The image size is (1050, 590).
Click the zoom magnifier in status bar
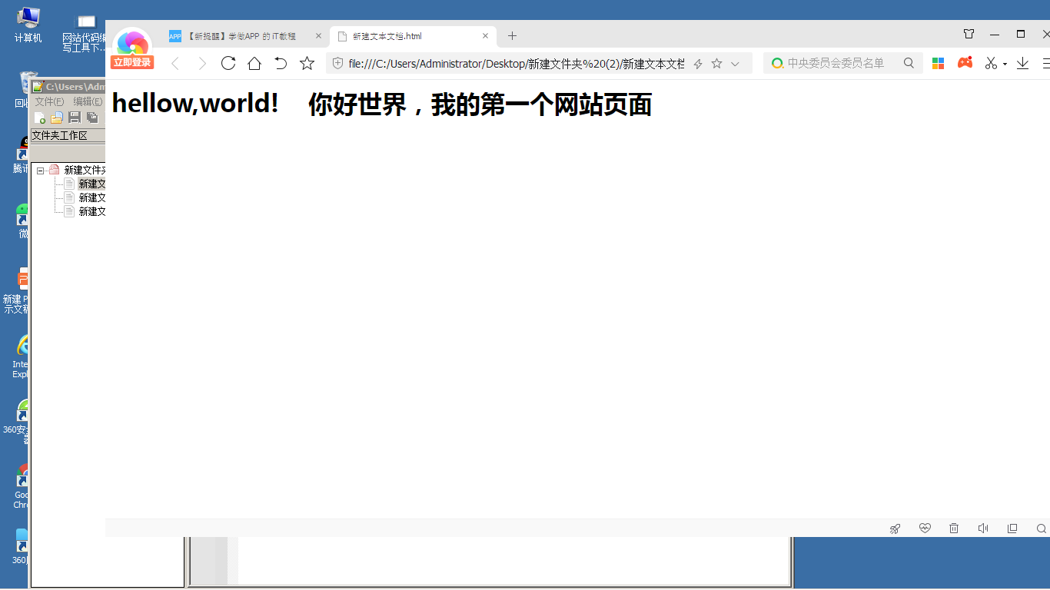pos(1042,529)
